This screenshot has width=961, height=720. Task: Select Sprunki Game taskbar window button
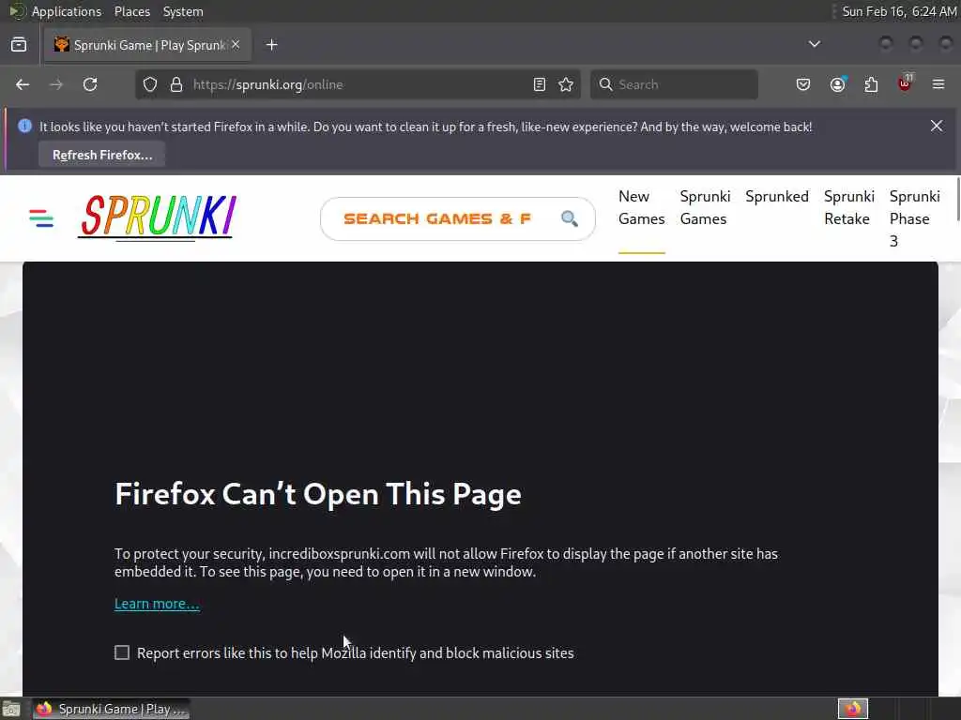click(111, 709)
